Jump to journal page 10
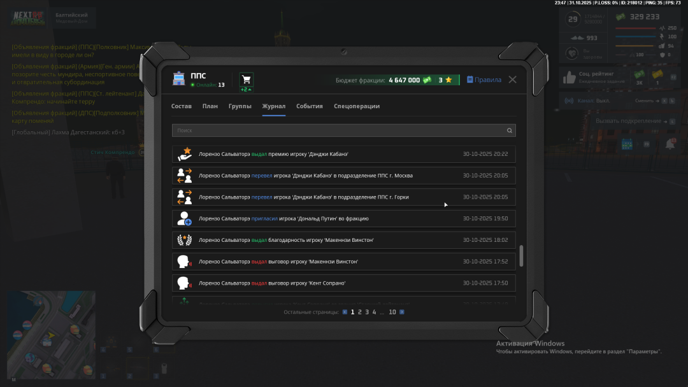This screenshot has width=688, height=387. [392, 313]
